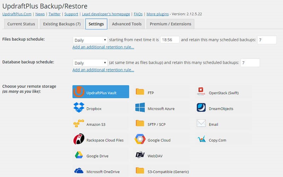This screenshot has height=177, width=283.
Task: Open the Support link
Action: 71,14
